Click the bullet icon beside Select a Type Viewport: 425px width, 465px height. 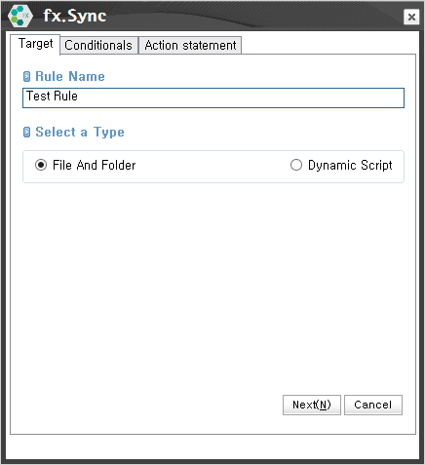point(27,133)
